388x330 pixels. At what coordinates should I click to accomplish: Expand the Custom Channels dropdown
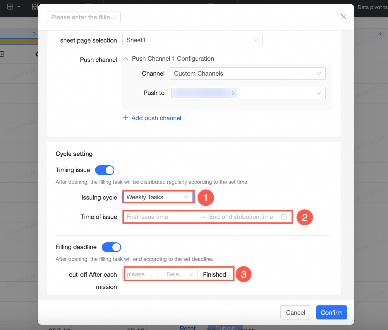[248, 74]
